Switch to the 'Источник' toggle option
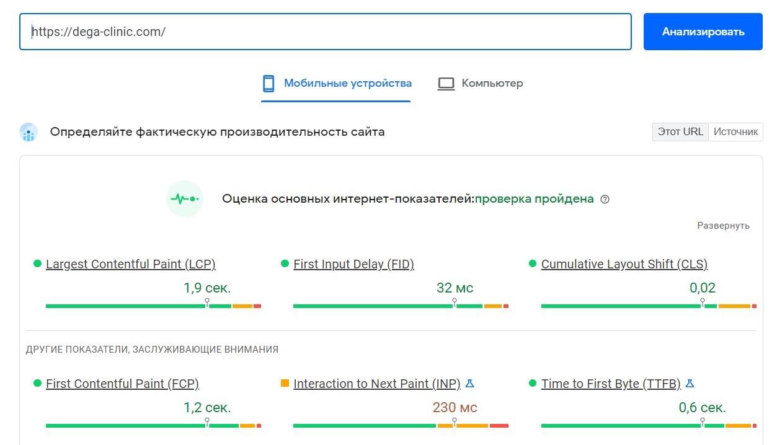This screenshot has width=777, height=445. (x=735, y=132)
